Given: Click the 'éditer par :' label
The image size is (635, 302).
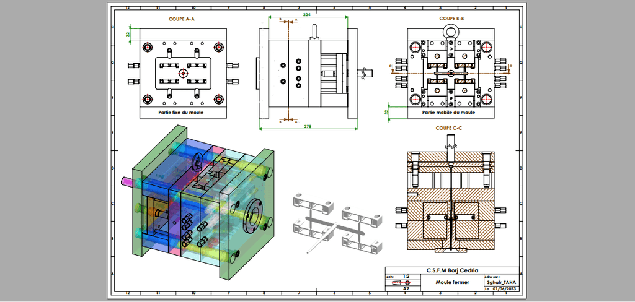Looking at the screenshot, I should [492, 277].
